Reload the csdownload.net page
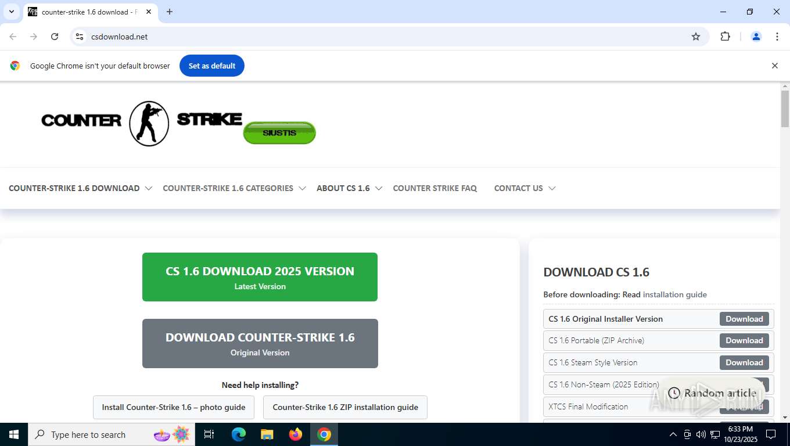 [x=55, y=37]
